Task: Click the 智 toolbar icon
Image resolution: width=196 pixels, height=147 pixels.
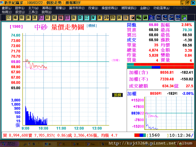Action: coord(73,18)
